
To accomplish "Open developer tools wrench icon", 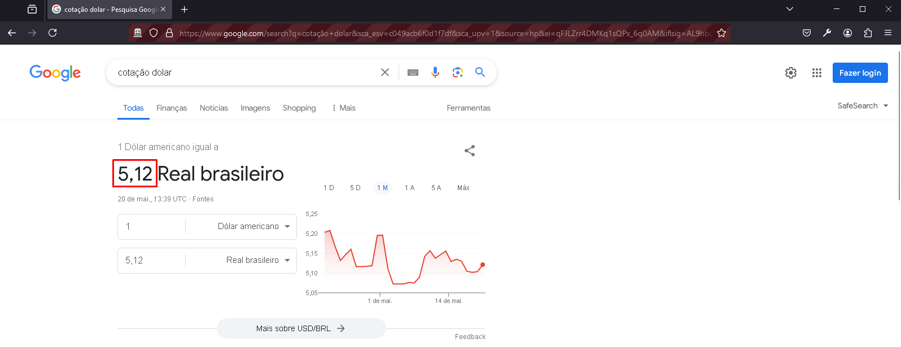I will click(x=827, y=33).
